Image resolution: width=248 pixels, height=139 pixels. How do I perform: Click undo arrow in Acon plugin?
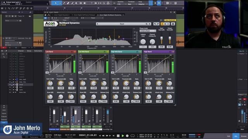pyautogui.click(x=155, y=24)
